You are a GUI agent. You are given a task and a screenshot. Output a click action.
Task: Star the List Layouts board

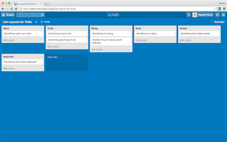(36, 22)
